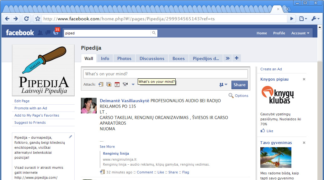This screenshot has height=180, width=324.
Task: Expand more attachment options arrow
Action: click(x=133, y=84)
